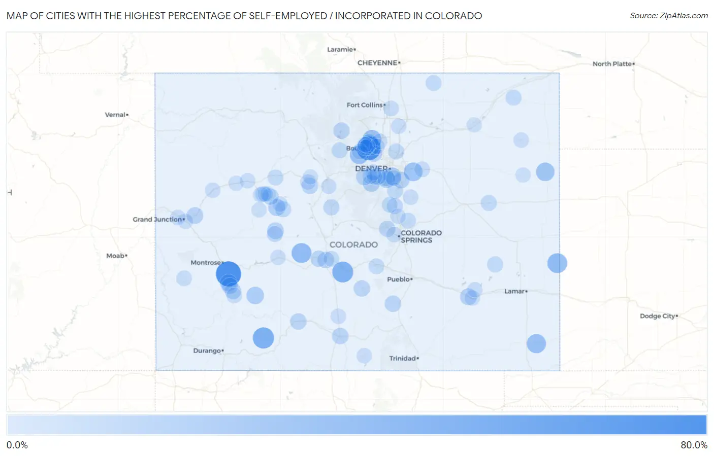
Task: Click the large dark bubble near Montrose
Action: [x=228, y=273]
